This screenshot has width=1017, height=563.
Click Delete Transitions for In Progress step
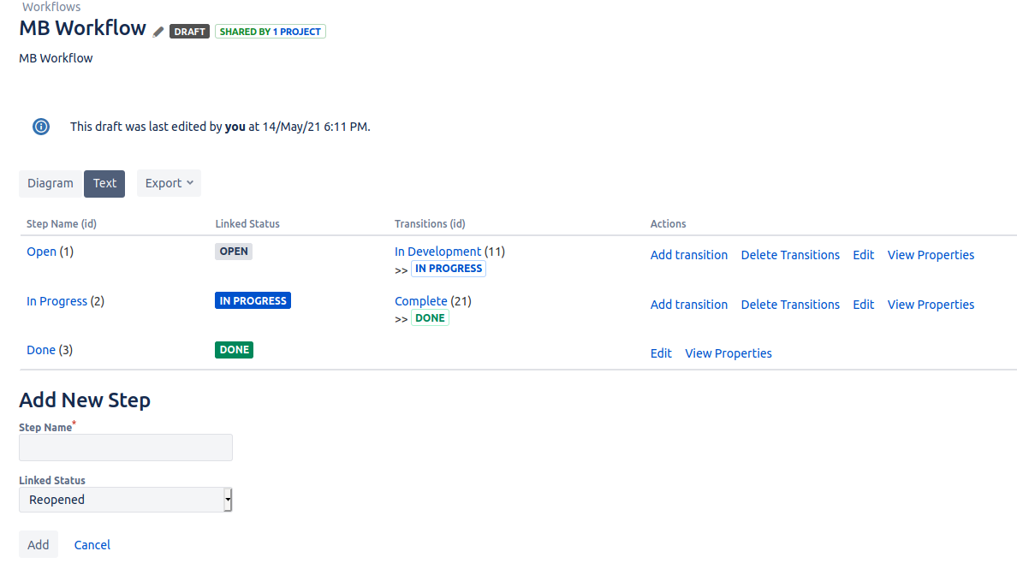pyautogui.click(x=790, y=305)
